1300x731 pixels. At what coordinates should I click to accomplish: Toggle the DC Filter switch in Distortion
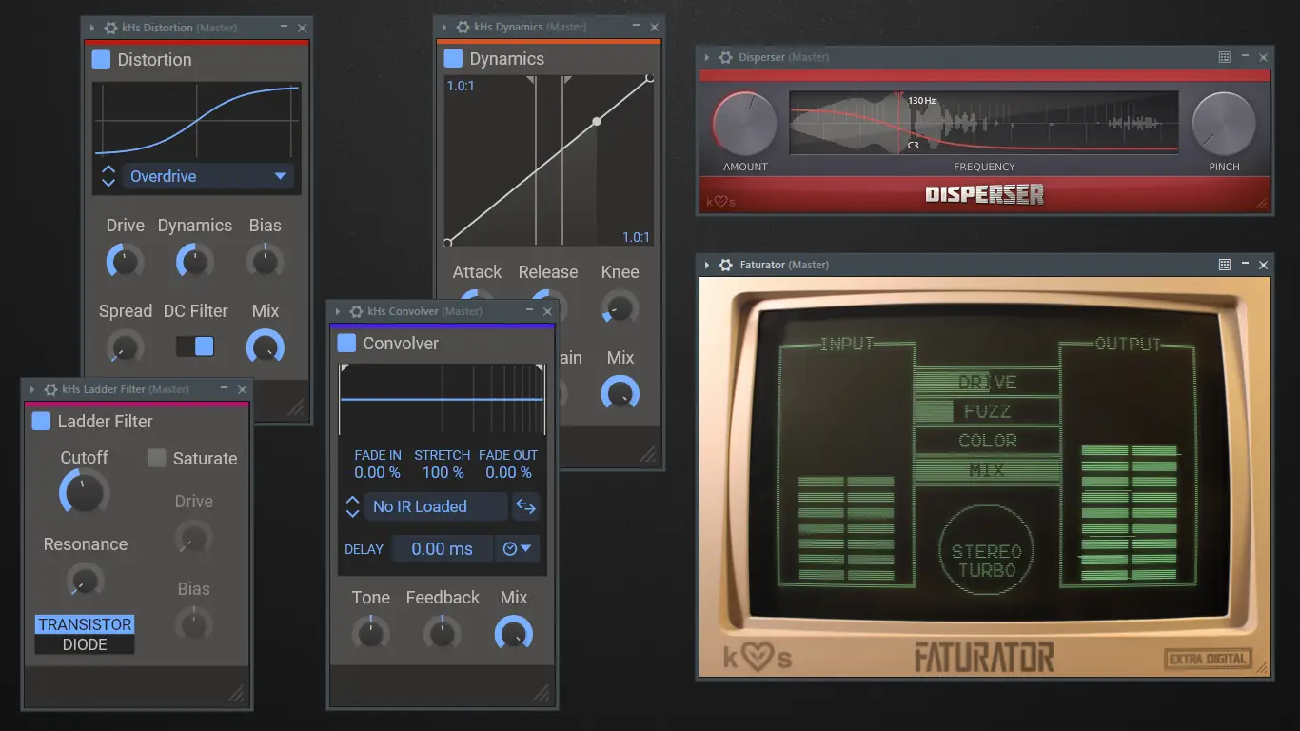point(195,346)
